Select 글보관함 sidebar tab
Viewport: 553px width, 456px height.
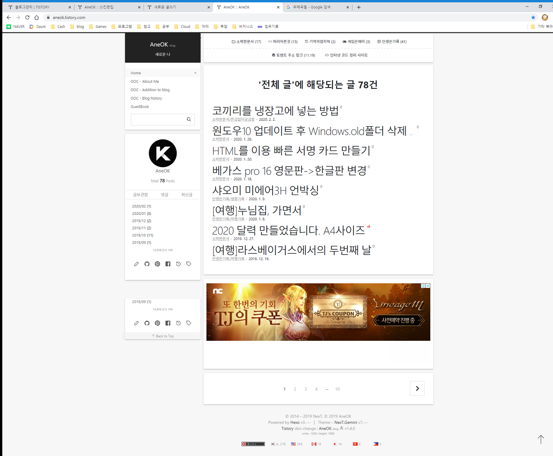140,195
